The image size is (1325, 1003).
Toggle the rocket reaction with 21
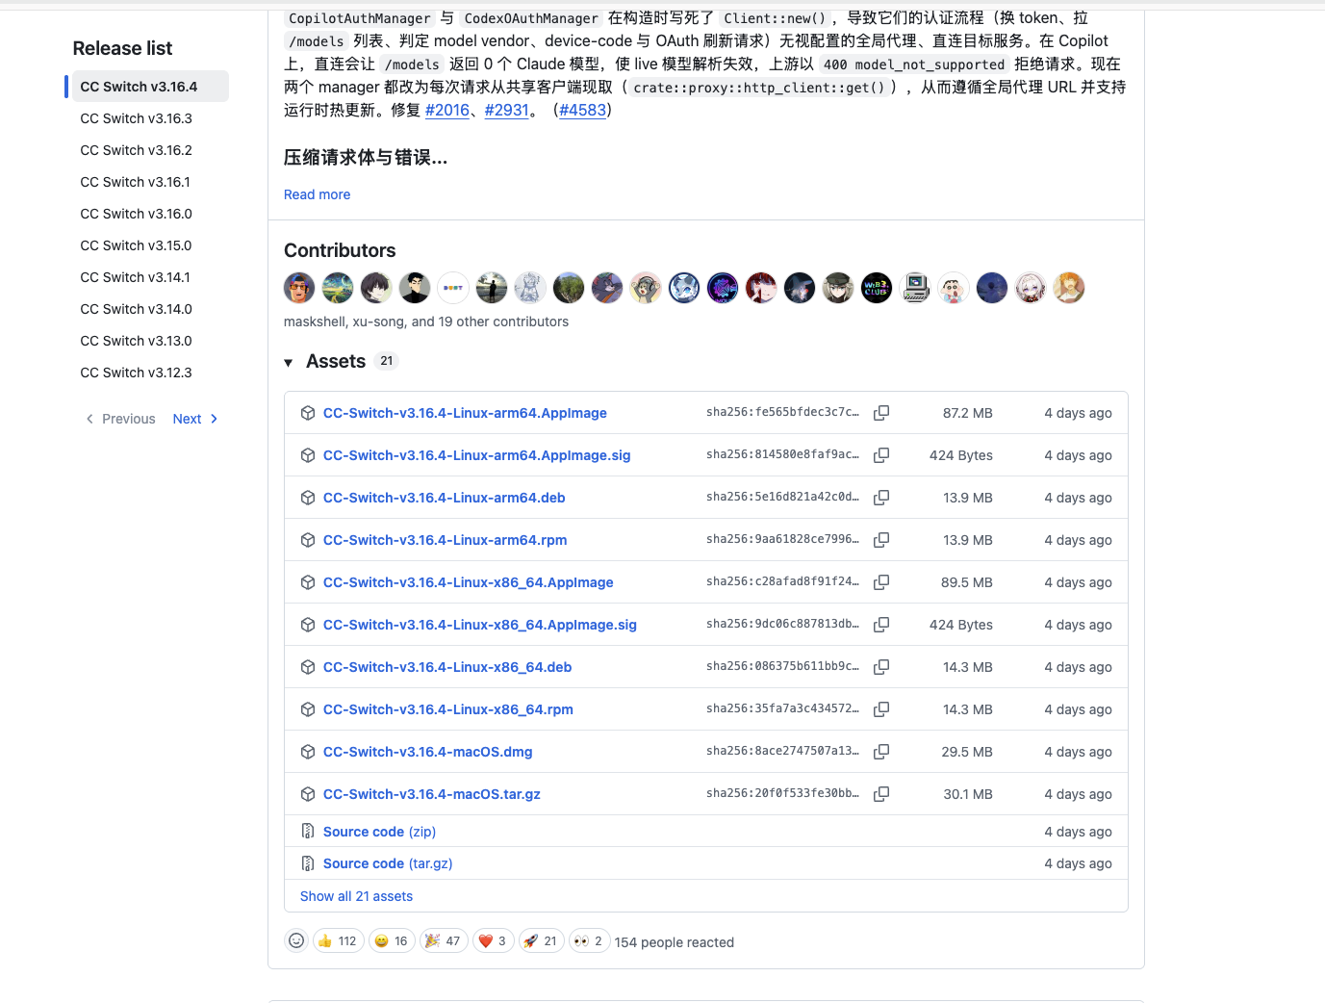(541, 940)
